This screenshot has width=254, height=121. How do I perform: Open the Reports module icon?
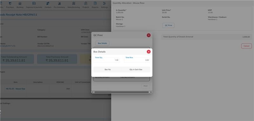click(95, 3)
